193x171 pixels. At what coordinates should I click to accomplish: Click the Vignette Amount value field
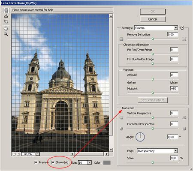[x=174, y=75]
